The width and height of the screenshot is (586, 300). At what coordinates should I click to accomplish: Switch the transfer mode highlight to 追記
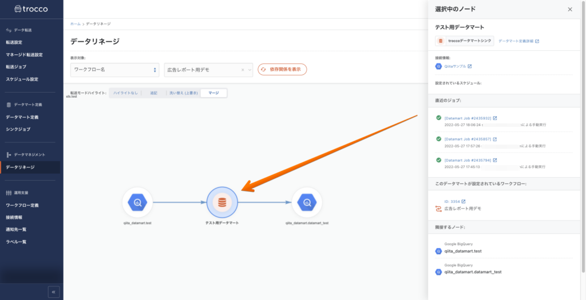[x=153, y=93]
